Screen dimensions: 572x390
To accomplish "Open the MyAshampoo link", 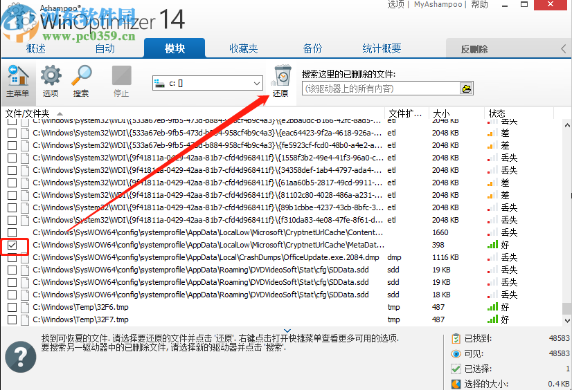I will (x=438, y=4).
